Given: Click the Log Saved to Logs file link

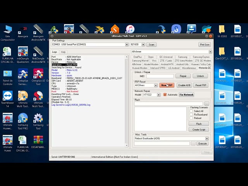Looking at the screenshot, I should click(71, 105).
